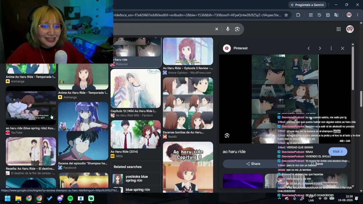
Task: Search inside the image with Lens icon
Action: (x=227, y=136)
